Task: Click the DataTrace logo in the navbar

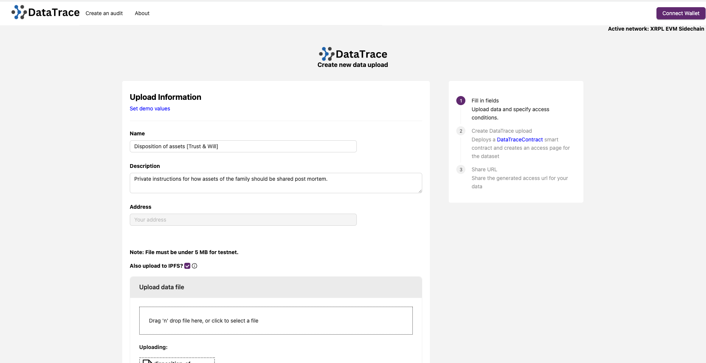Action: click(x=45, y=12)
